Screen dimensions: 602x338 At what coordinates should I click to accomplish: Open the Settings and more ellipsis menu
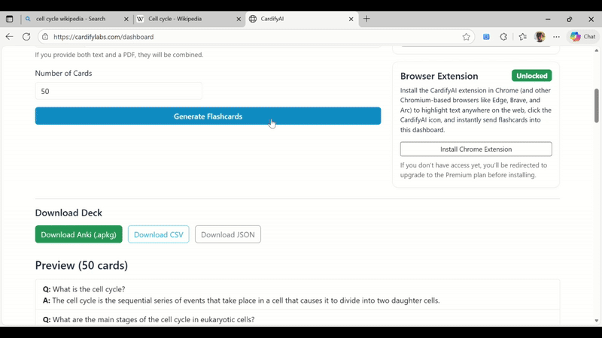557,36
